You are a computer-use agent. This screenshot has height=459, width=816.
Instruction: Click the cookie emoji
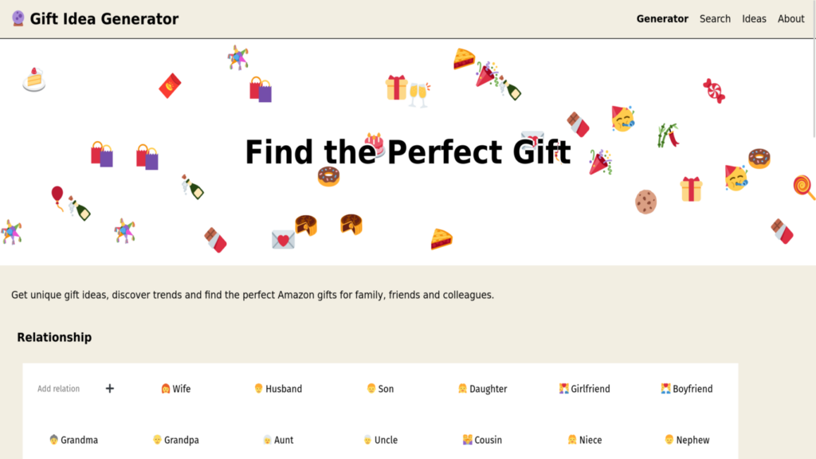tap(645, 202)
